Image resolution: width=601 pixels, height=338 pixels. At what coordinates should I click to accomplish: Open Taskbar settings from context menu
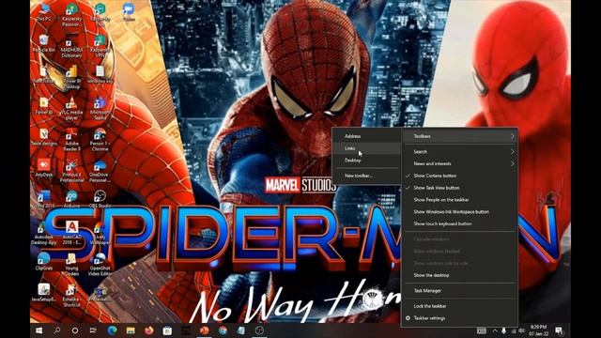[459, 318]
